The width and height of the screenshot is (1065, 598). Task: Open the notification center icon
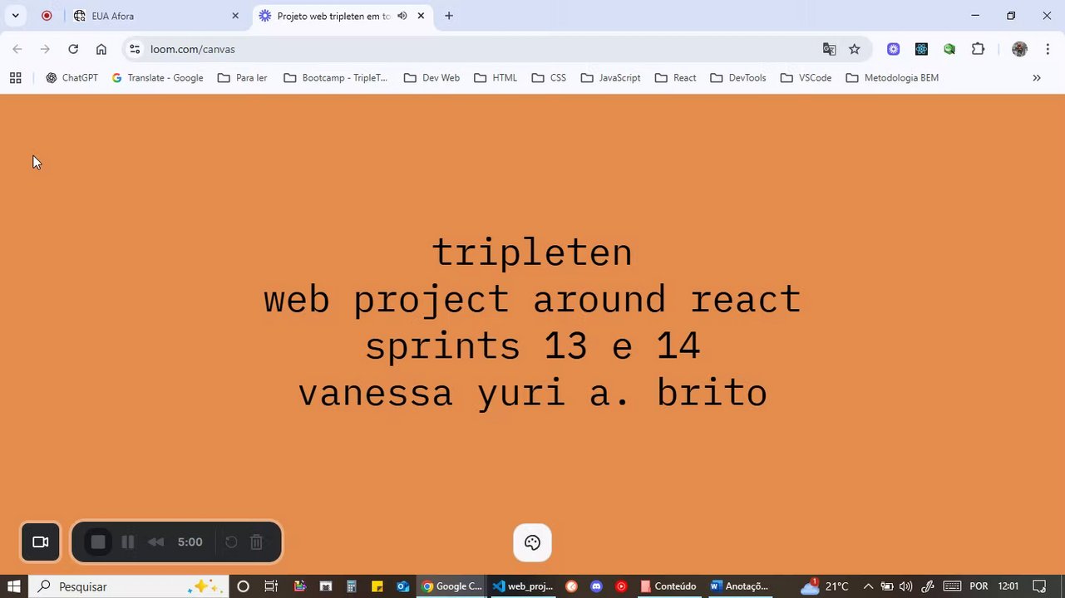pos(1039,586)
